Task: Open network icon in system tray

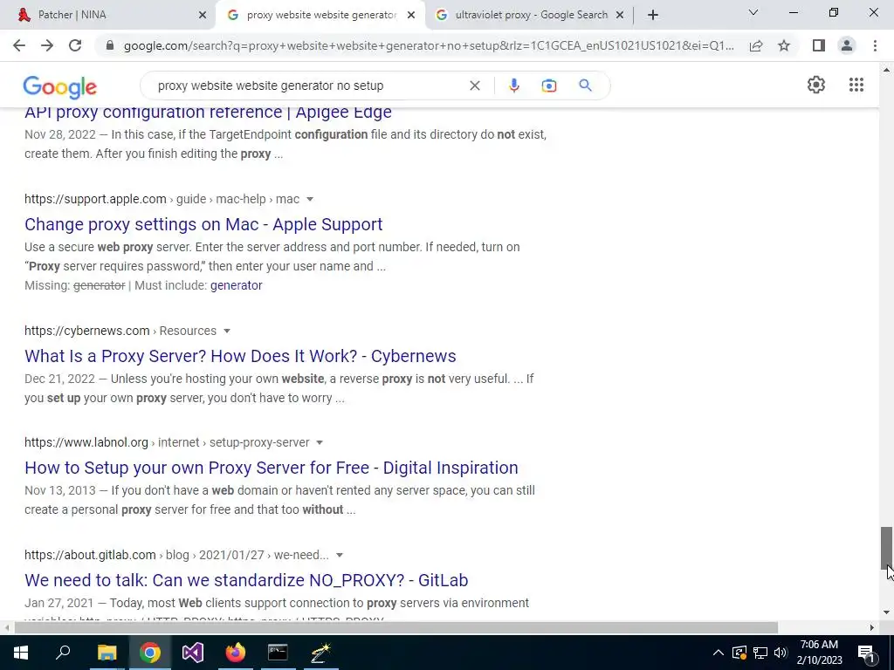Action: click(x=760, y=653)
